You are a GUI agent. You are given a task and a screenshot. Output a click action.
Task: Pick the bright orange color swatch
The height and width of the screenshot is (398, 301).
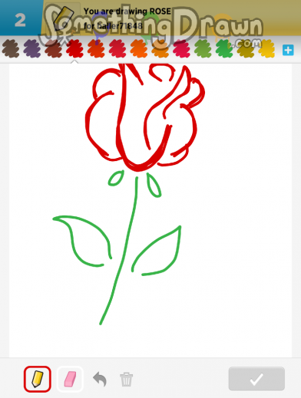139,48
